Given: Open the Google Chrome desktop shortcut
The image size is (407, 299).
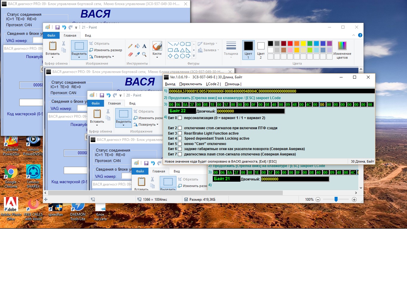Looking at the screenshot, I should (x=11, y=172).
